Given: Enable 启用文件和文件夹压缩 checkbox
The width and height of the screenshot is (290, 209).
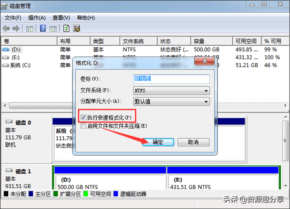Looking at the screenshot, I should coord(83,126).
